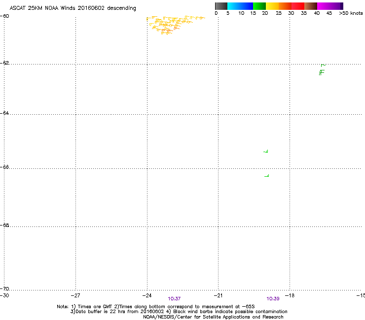Click the '>50 knots' legend label

point(351,13)
